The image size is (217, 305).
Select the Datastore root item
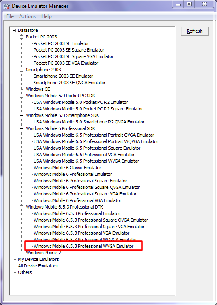coord(28,30)
